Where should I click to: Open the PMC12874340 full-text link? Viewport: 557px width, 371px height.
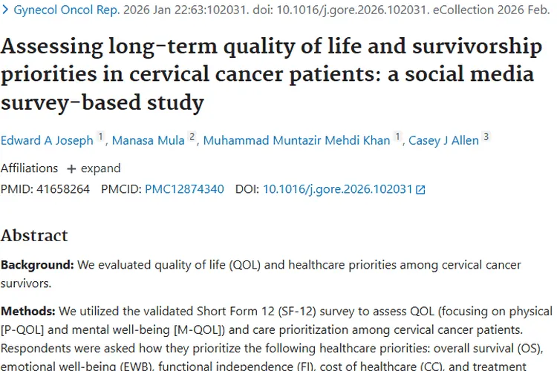click(184, 189)
